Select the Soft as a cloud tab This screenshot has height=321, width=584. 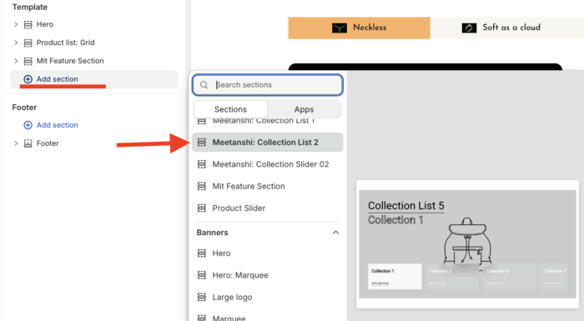point(507,28)
